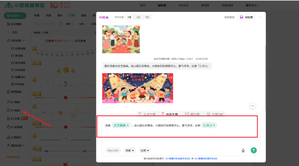Click the 工具助手 sidebar icon
299x166 pixels.
pos(14,137)
